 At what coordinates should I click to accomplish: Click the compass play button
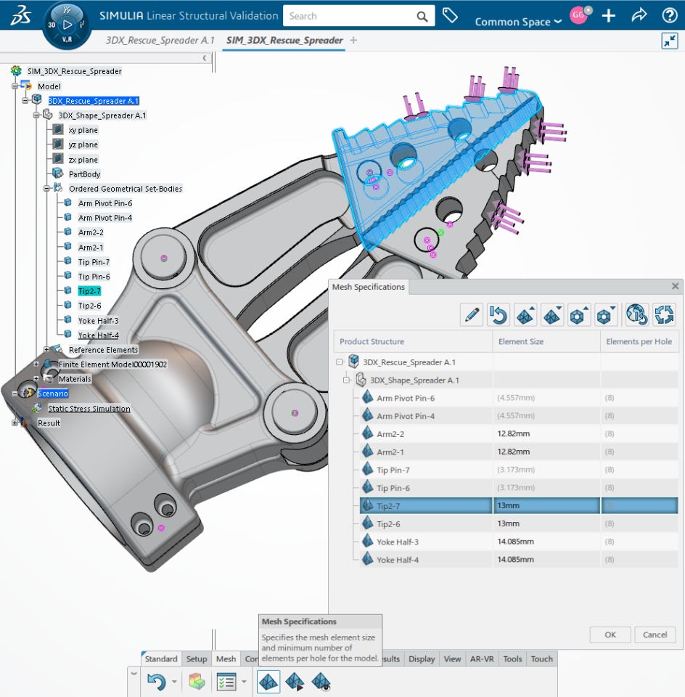coord(67,25)
